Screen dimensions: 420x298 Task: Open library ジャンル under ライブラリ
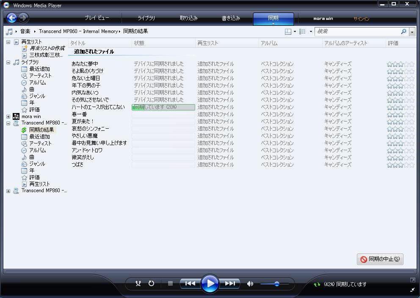37,96
